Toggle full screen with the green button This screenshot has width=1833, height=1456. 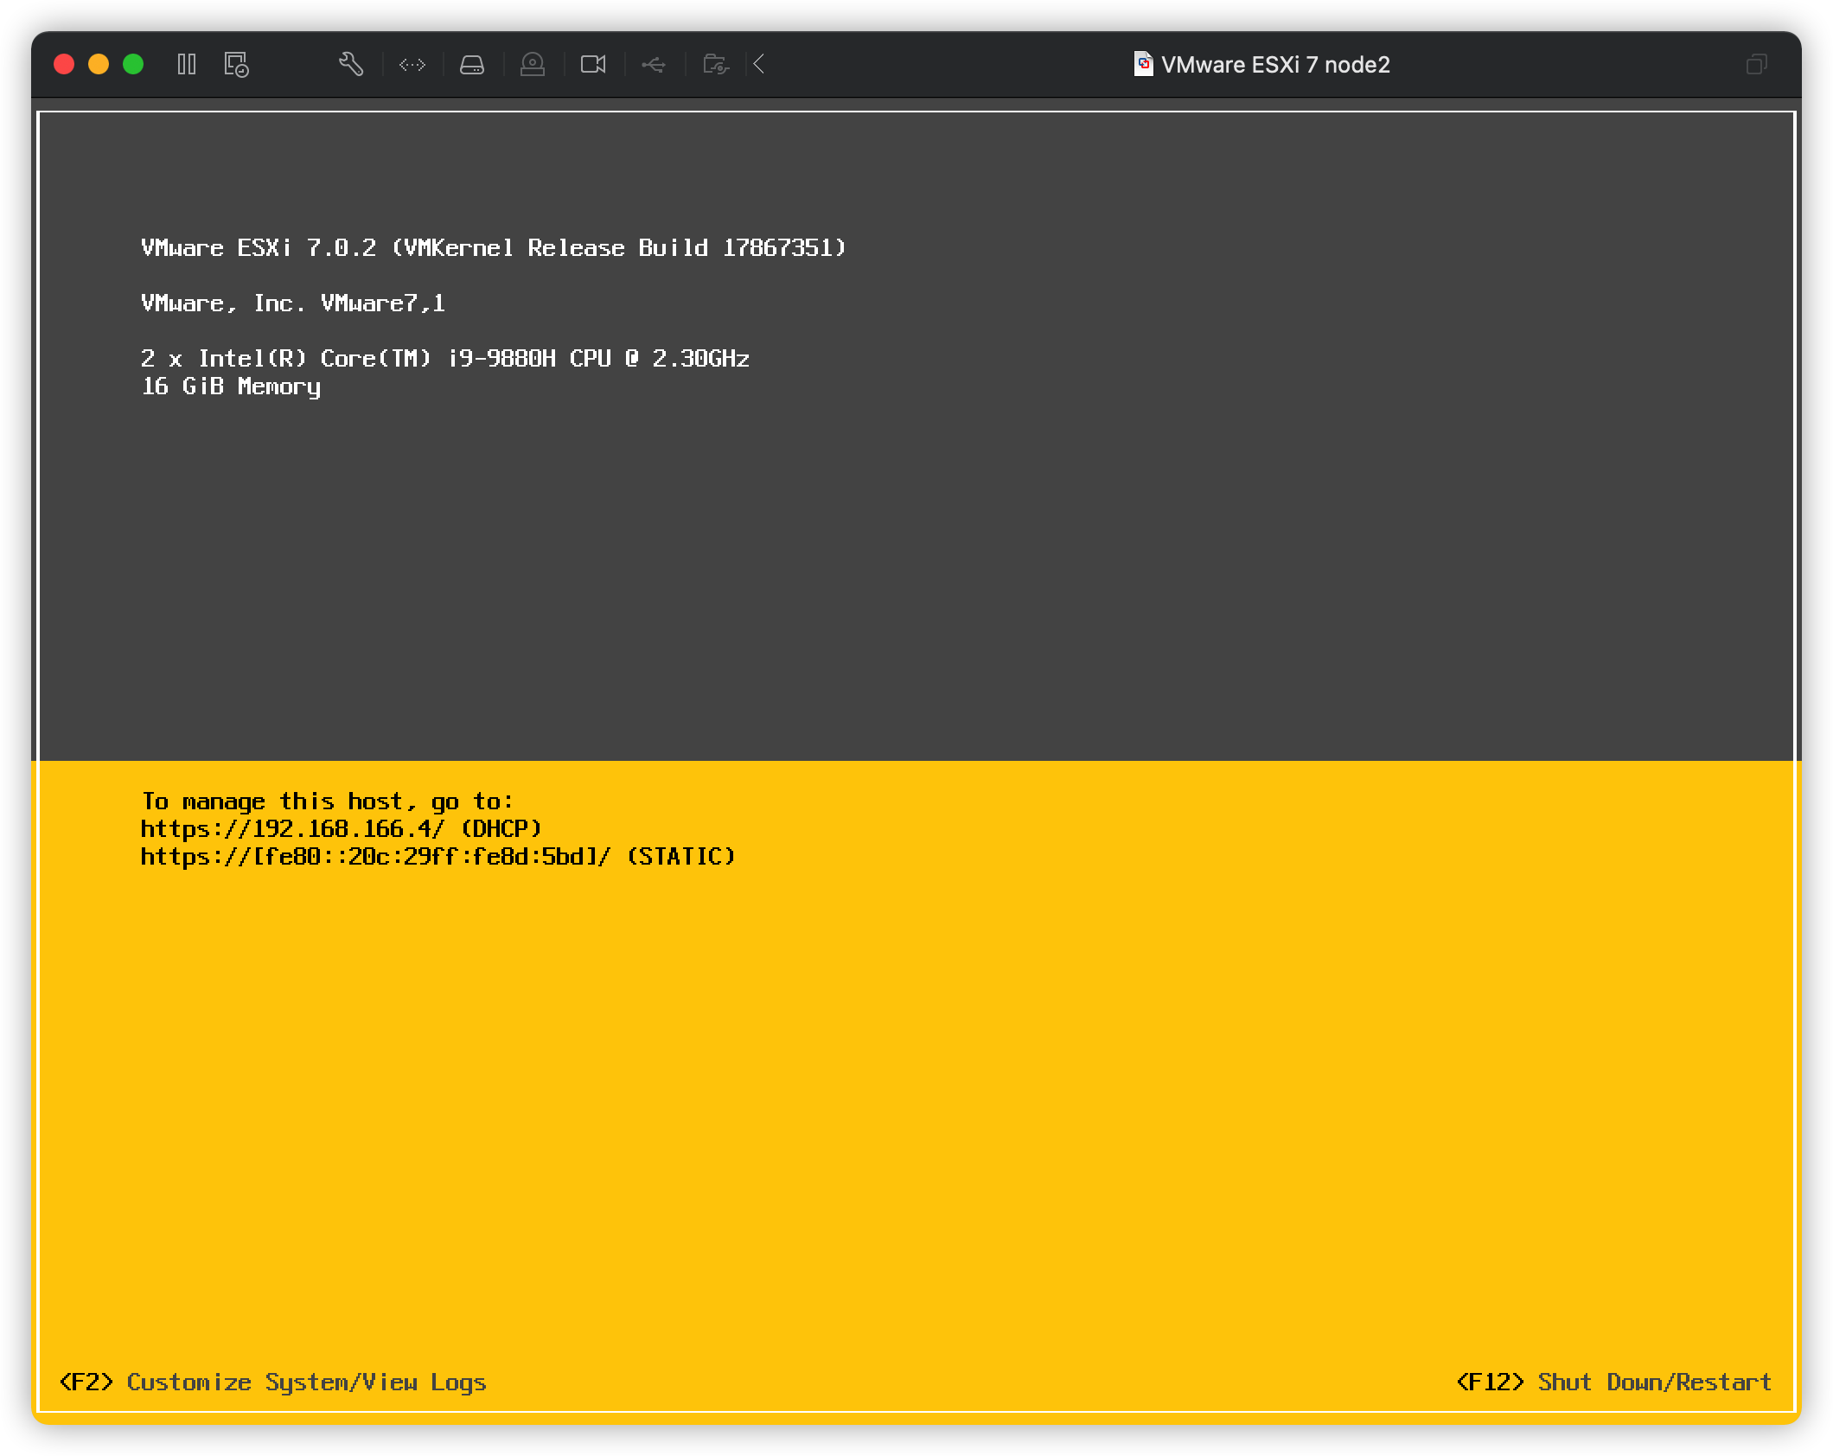131,63
